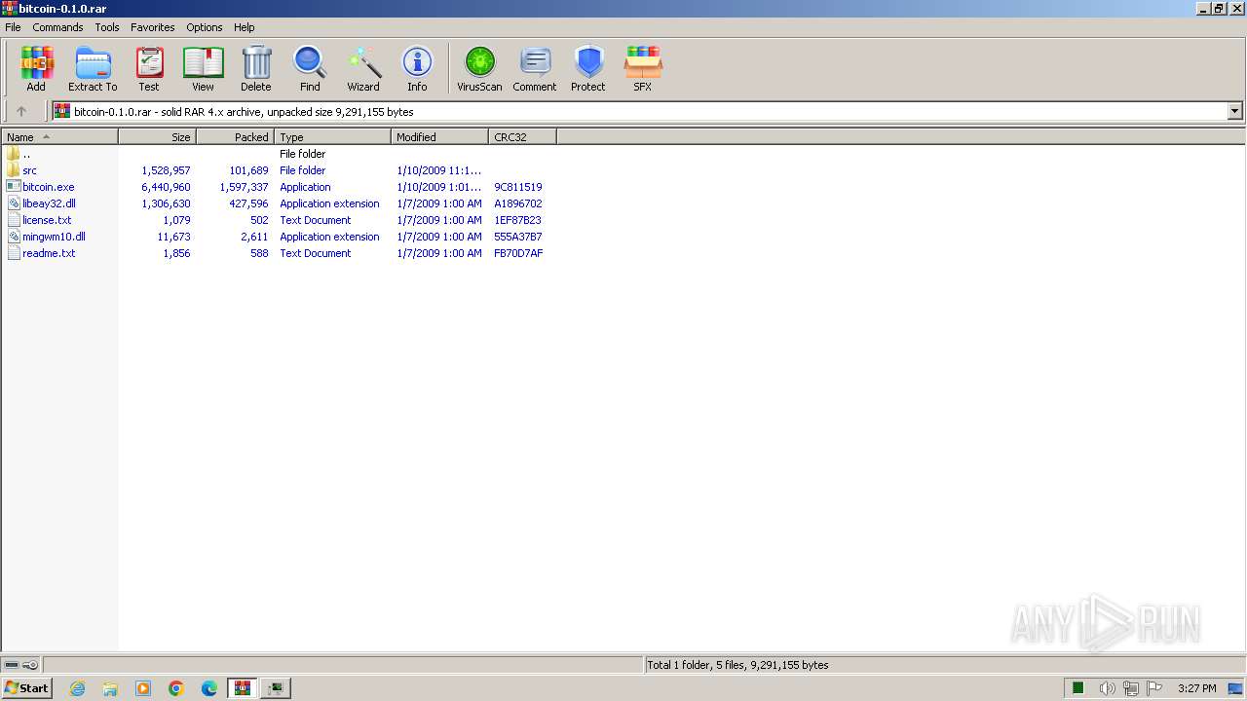Sort by Size column header
1247x701 pixels.
158,137
